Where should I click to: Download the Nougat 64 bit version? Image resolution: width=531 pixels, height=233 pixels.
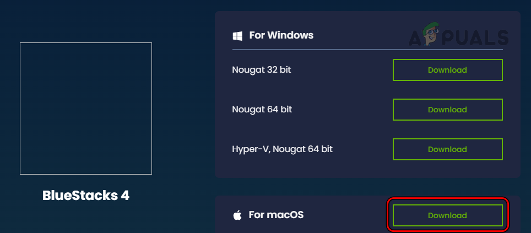pos(447,110)
